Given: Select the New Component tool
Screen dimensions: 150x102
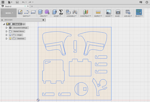Looking at the screenshot, I should tap(68, 12).
